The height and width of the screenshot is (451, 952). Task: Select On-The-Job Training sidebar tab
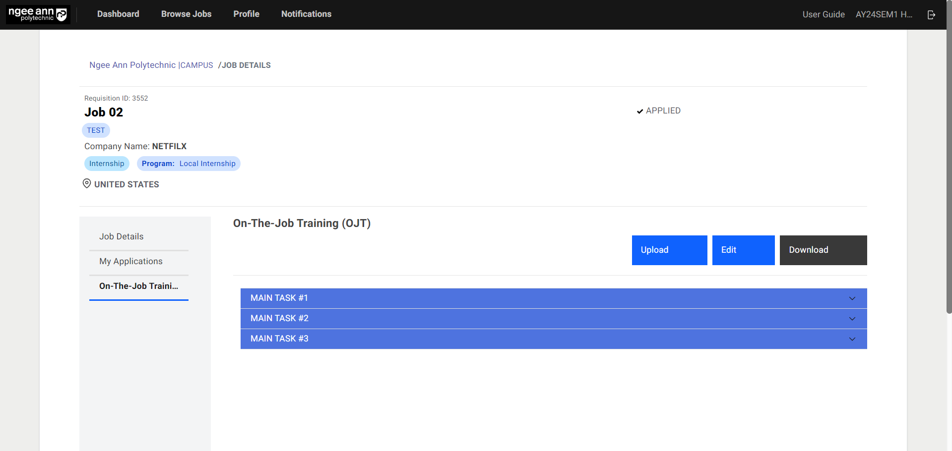point(138,286)
